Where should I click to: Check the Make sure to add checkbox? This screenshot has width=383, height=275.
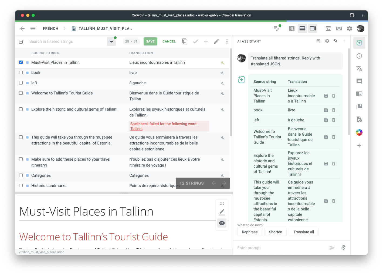pos(21,159)
